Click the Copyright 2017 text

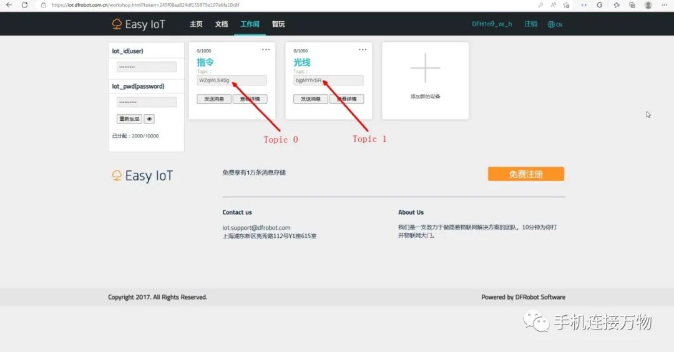pos(157,297)
